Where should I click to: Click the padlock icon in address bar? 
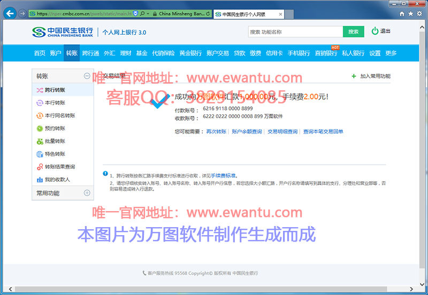(155, 14)
